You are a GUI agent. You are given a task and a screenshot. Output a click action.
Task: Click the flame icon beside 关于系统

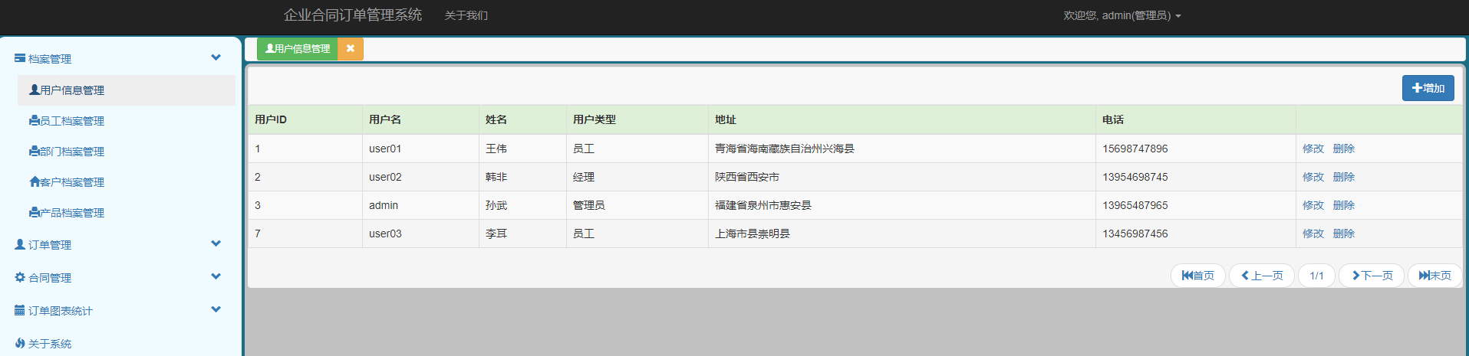20,343
